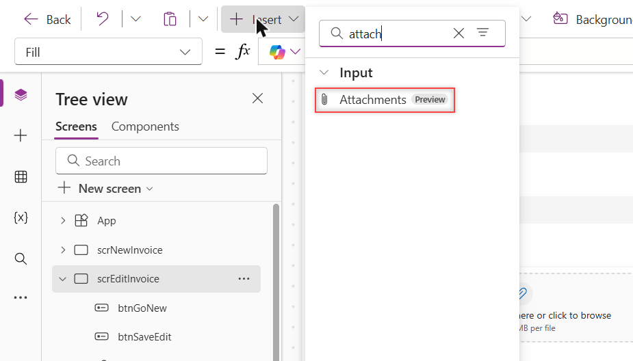Close the Tree view panel

[x=257, y=98]
